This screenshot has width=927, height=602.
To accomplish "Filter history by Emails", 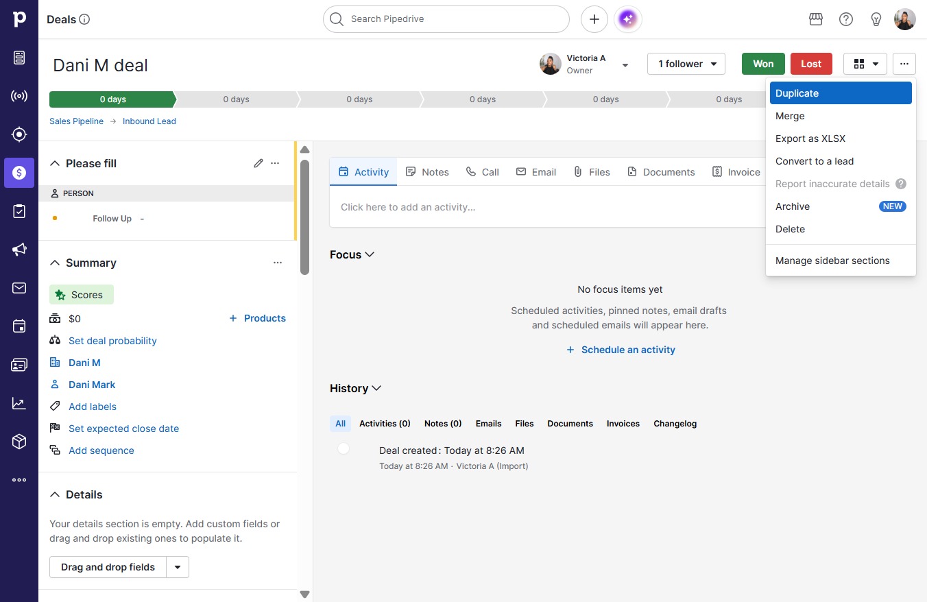I will click(488, 424).
